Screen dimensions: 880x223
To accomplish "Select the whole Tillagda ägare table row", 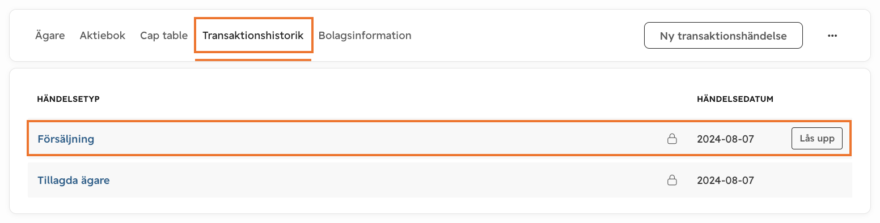I will click(x=439, y=181).
